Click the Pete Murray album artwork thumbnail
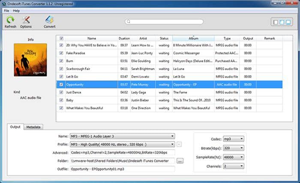Image resolution: width=300 pixels, height=183 pixels. point(30,60)
